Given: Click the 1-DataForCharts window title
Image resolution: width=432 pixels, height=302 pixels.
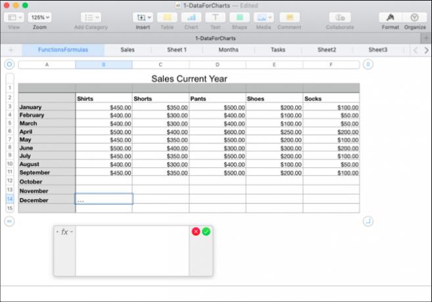Looking at the screenshot, I should 206,5.
